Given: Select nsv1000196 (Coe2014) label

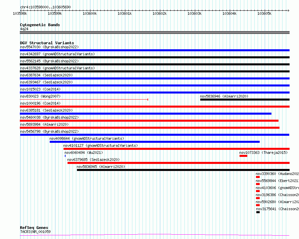Looking at the screenshot, I should click(x=40, y=103).
